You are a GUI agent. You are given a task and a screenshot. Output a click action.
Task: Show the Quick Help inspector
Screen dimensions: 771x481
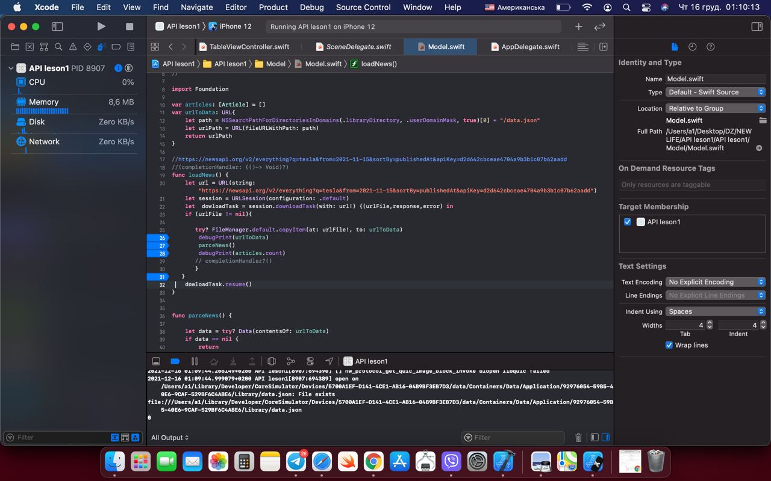tap(711, 46)
